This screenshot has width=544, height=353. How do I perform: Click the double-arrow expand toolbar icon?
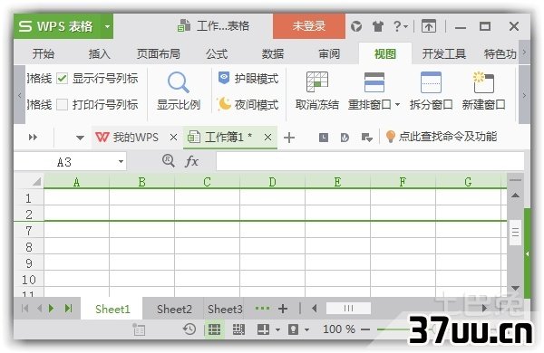(x=33, y=138)
